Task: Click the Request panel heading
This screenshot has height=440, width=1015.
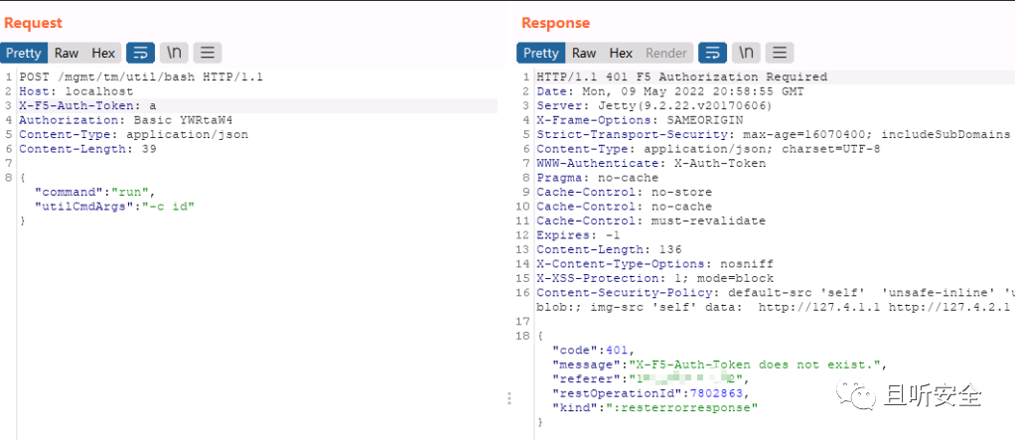Action: (33, 23)
